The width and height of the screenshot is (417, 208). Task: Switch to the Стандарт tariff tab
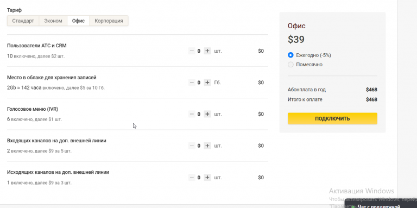tap(23, 21)
